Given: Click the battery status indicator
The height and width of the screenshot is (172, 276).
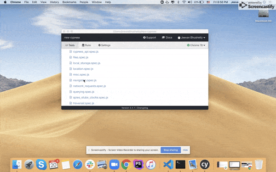Looking at the screenshot, I should 199,2.
